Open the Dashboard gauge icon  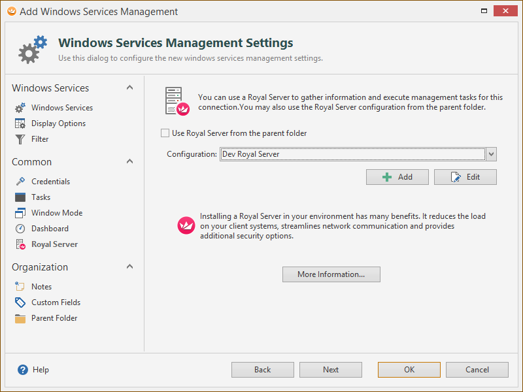click(x=20, y=228)
